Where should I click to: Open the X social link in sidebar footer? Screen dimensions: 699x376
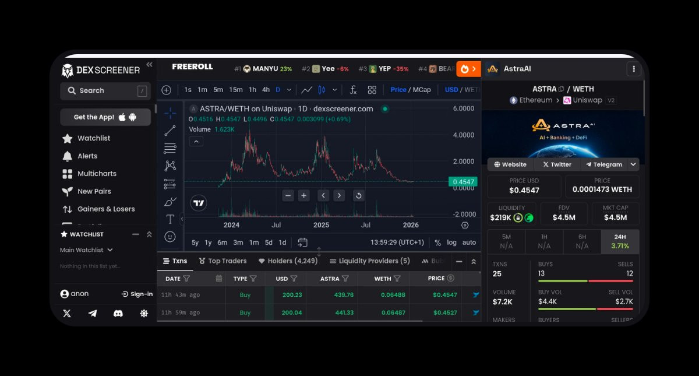coord(67,313)
